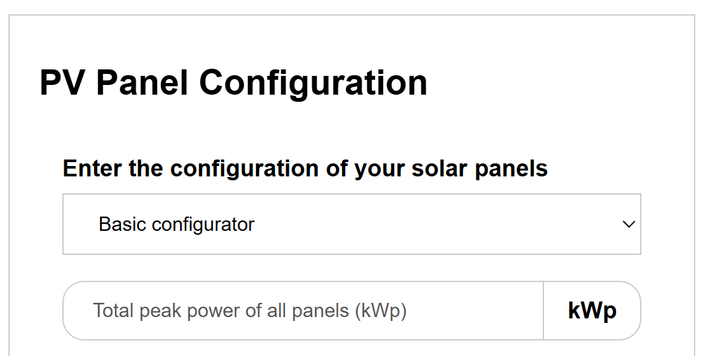
Task: Focus the Total peak power input field
Action: click(303, 311)
